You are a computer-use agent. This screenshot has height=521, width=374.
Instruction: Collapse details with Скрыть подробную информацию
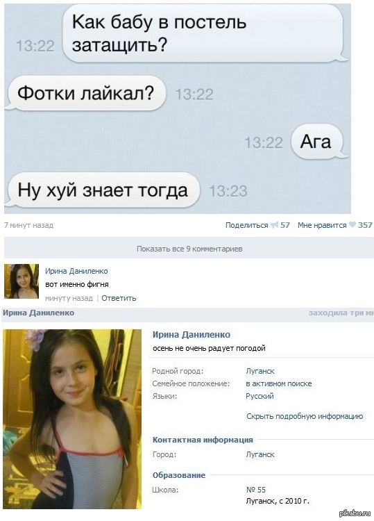coord(305,416)
